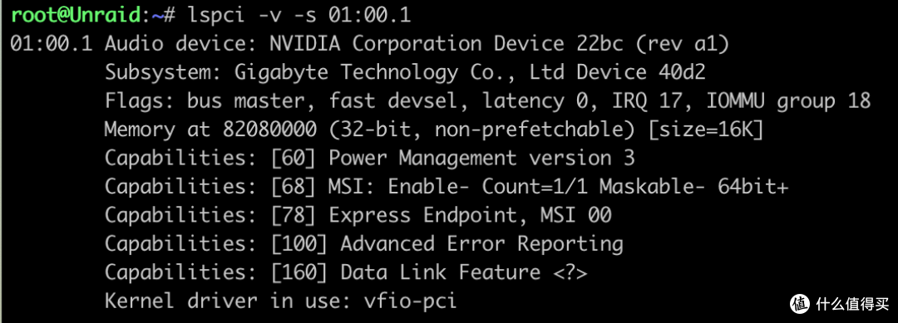The height and width of the screenshot is (323, 898).
Task: Click the Memory at 82080000 address
Action: pyautogui.click(x=210, y=130)
